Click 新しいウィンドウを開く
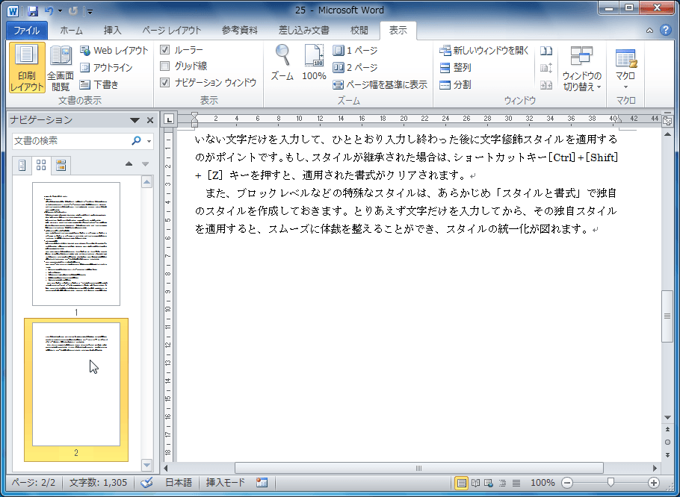The height and width of the screenshot is (497, 680). pyautogui.click(x=484, y=50)
